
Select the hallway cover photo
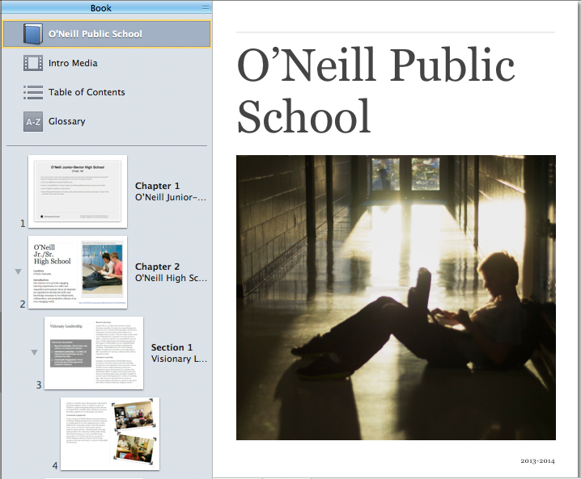tap(396, 297)
